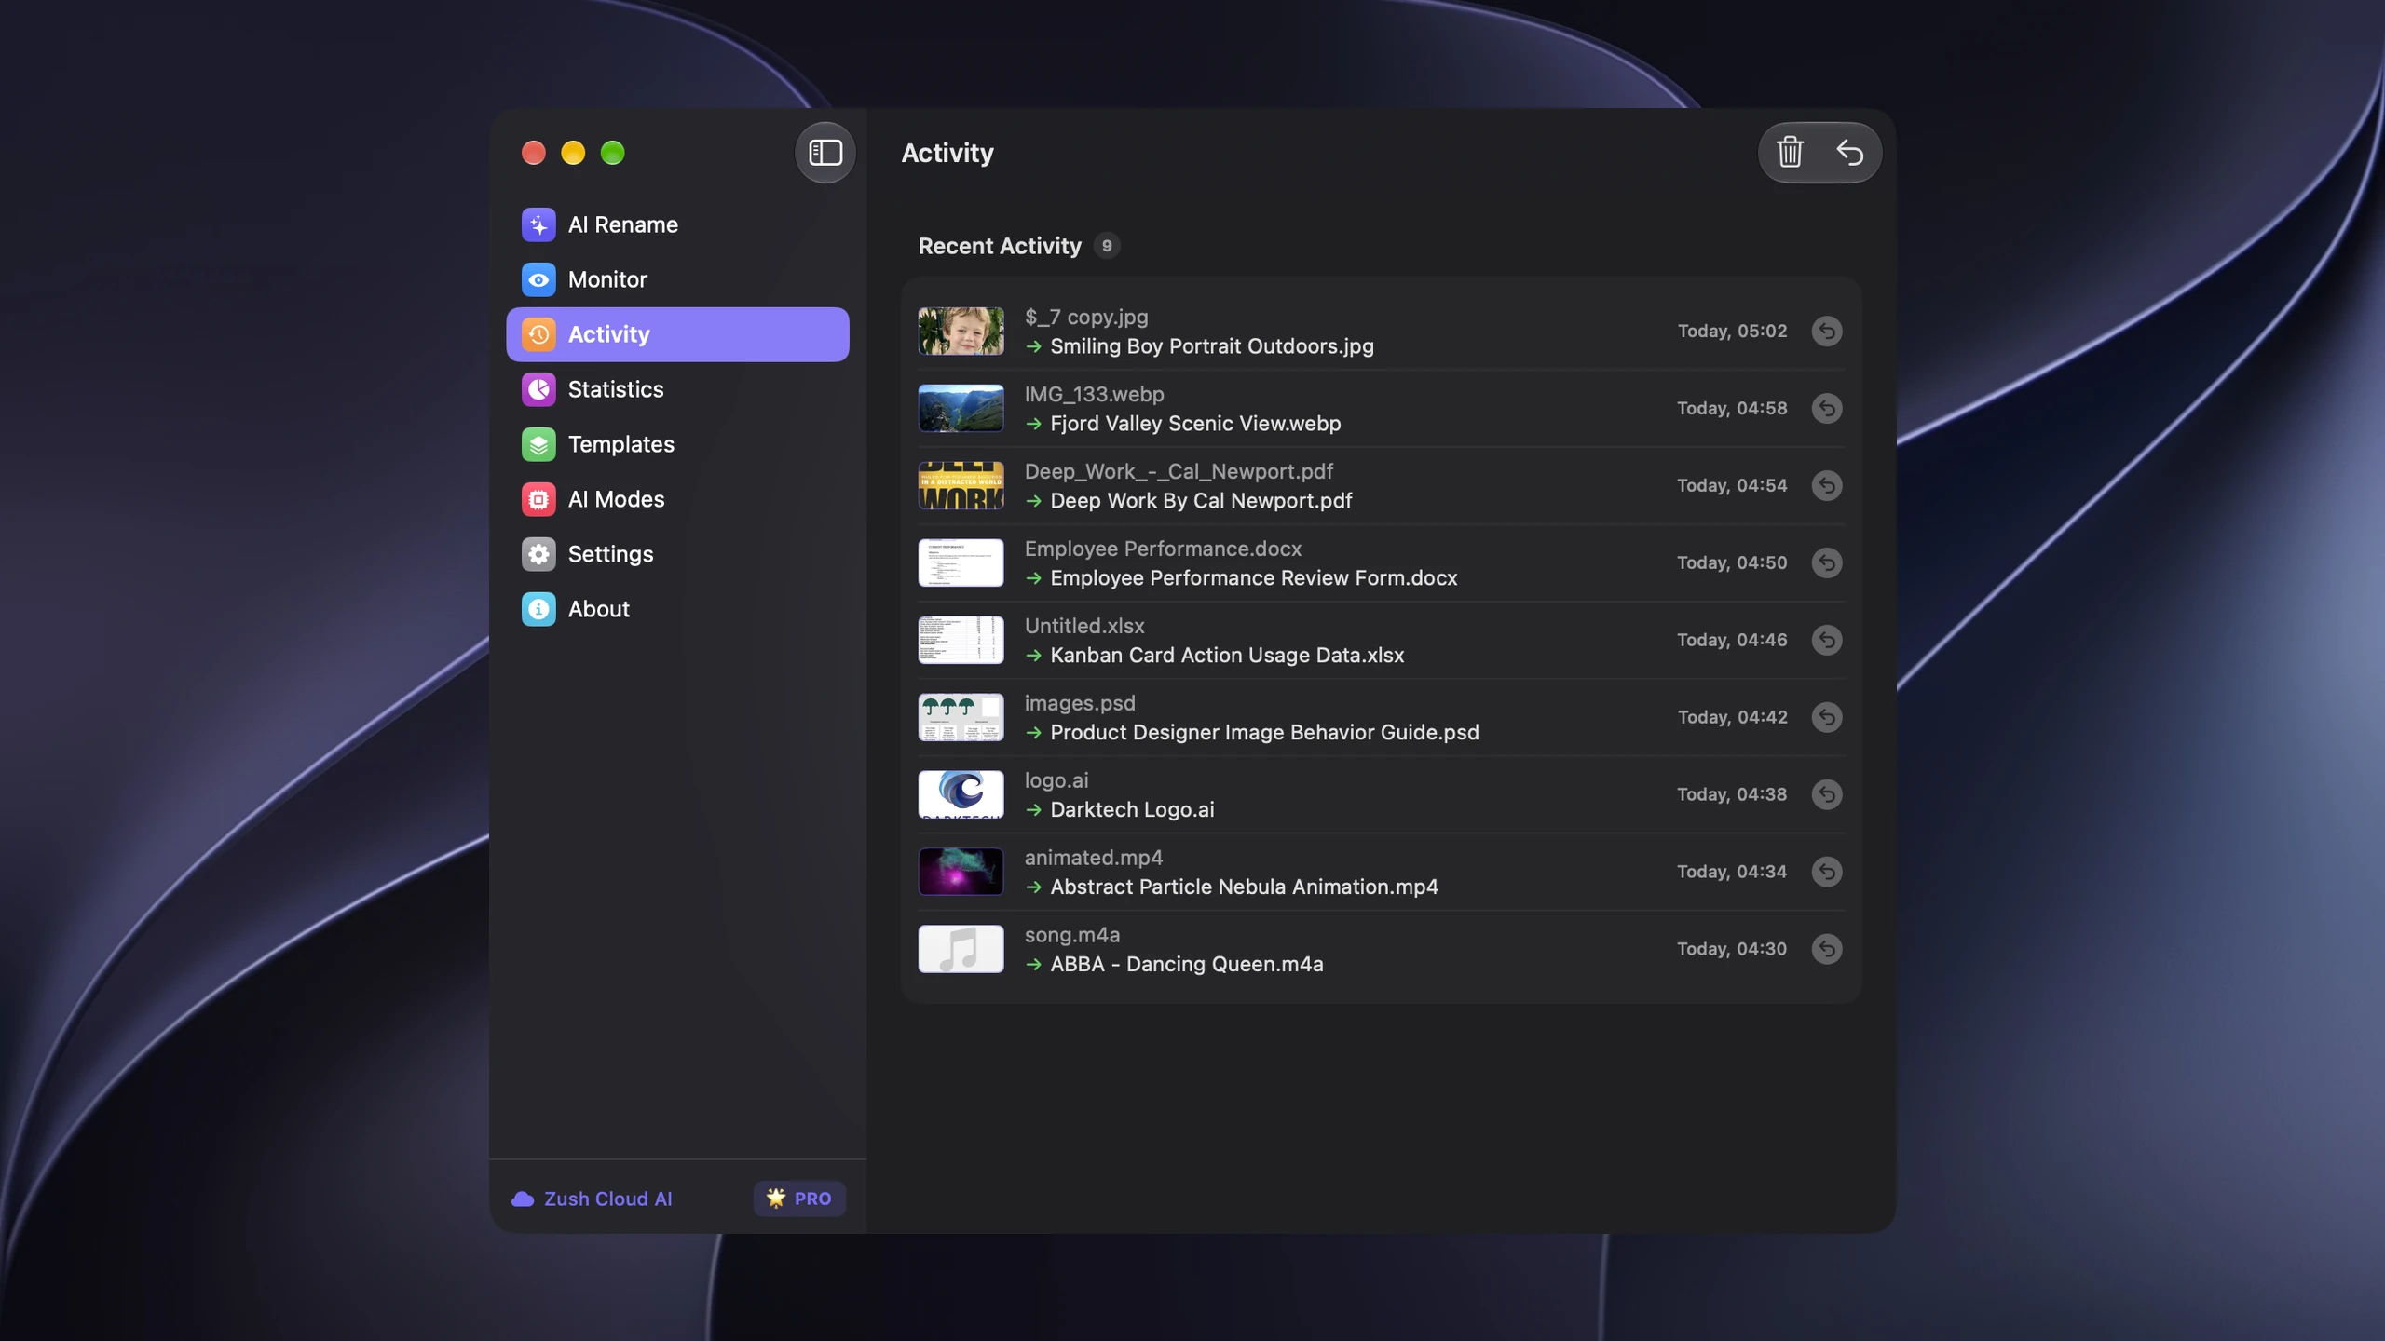2385x1341 pixels.
Task: Revert rename of Abstract Particle Nebula Animation.mp4
Action: pyautogui.click(x=1827, y=873)
